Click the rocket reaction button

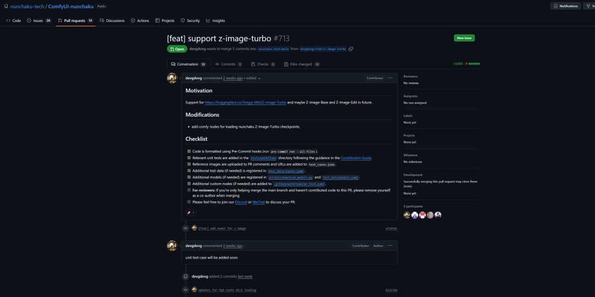point(191,213)
